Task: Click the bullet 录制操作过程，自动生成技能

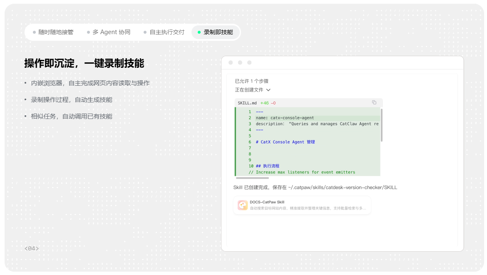Action: click(72, 100)
